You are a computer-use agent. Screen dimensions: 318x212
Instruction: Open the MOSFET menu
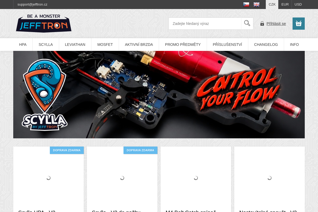[105, 45]
